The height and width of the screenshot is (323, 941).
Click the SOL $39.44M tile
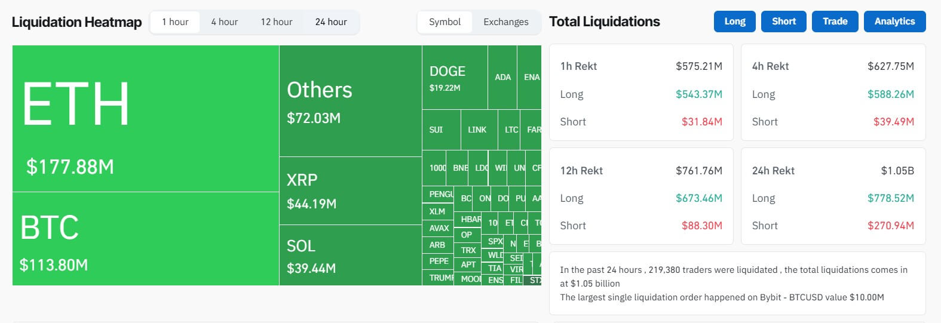point(350,255)
